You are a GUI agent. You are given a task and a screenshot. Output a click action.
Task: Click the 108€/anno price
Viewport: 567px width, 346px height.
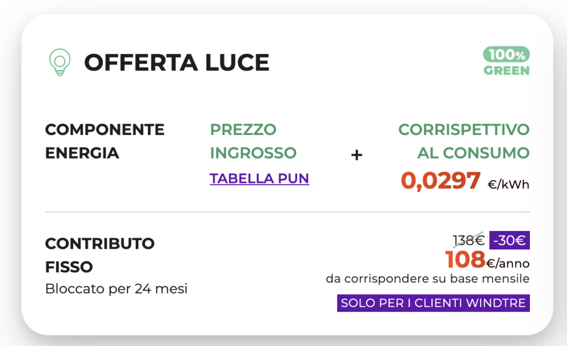point(487,260)
